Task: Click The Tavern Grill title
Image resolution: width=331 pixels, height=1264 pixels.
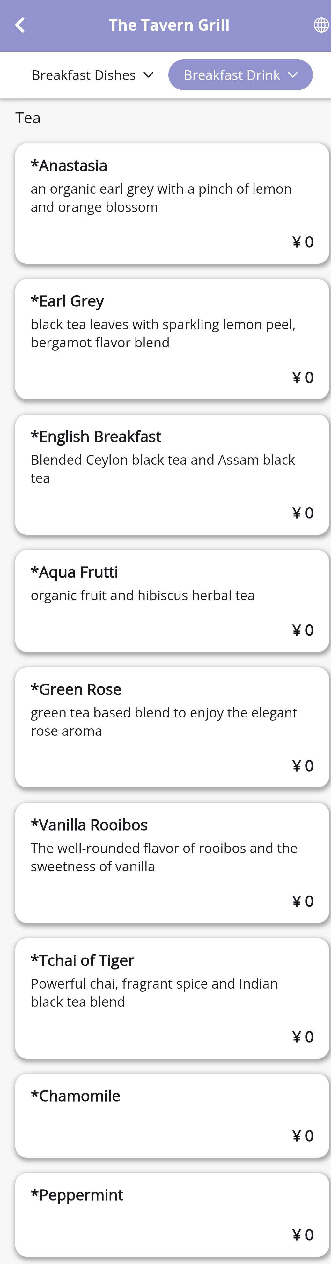Action: click(169, 25)
